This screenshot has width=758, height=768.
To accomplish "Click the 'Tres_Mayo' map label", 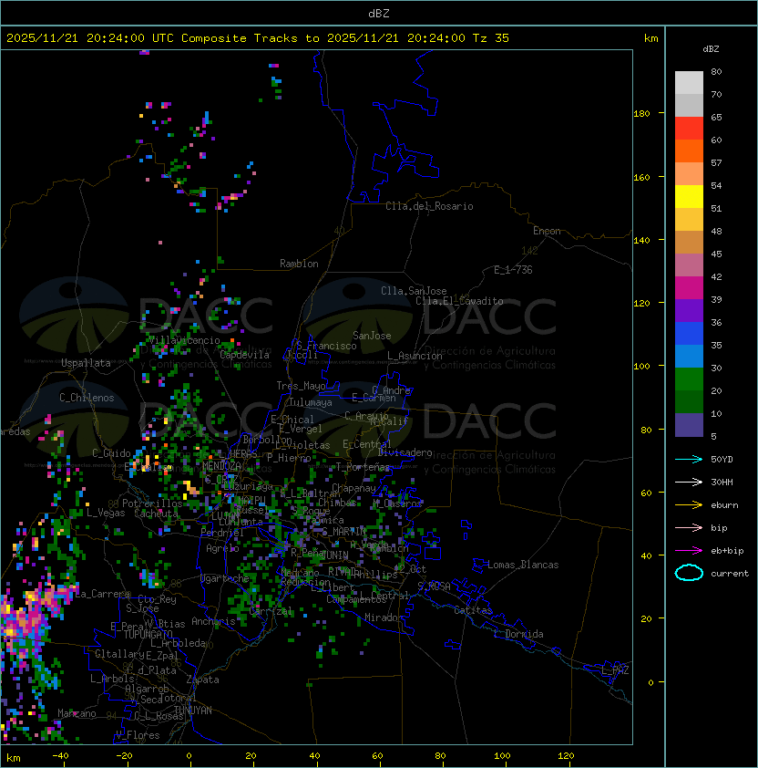I will click(301, 386).
